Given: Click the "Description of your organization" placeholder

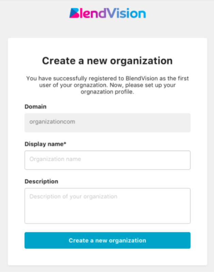Looking at the screenshot, I should [x=73, y=197].
